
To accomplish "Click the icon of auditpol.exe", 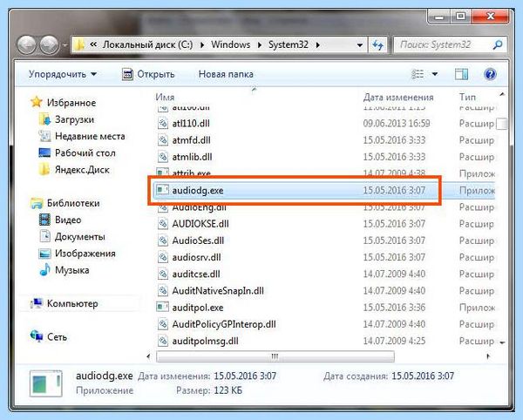I will coord(162,307).
